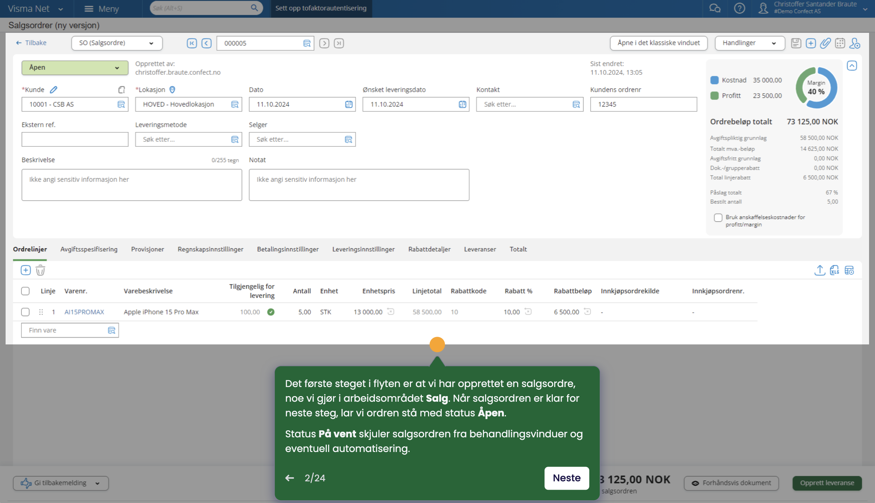
Task: Click the Kundens ordrenr input field
Action: (x=643, y=104)
